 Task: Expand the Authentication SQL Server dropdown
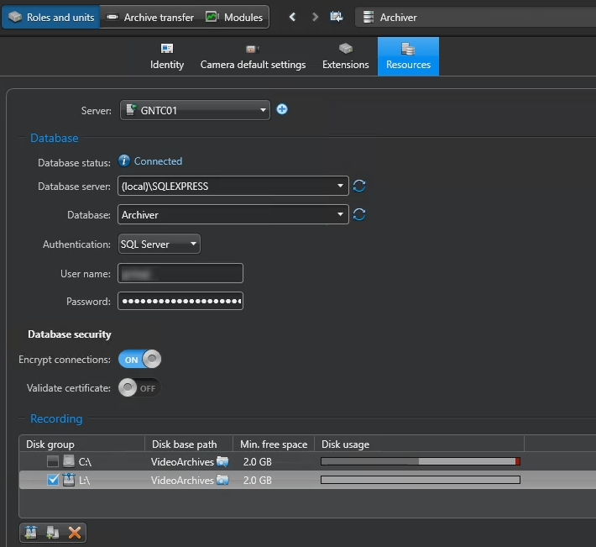click(159, 244)
